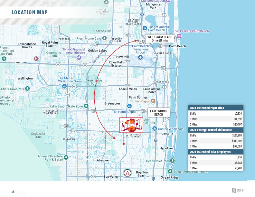Click the Seminole Manor label
Image resolution: width=255 pixels, height=197 pixels.
pos(136,136)
